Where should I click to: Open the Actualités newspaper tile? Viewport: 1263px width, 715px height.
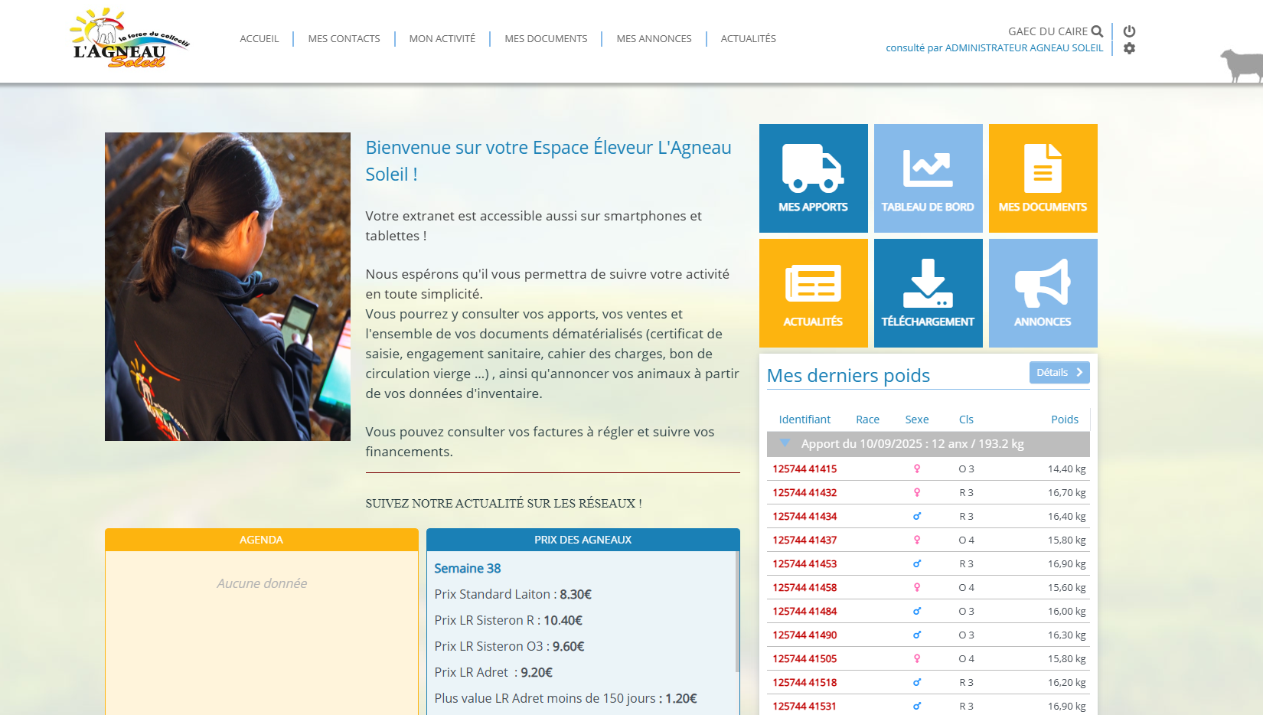click(x=813, y=293)
